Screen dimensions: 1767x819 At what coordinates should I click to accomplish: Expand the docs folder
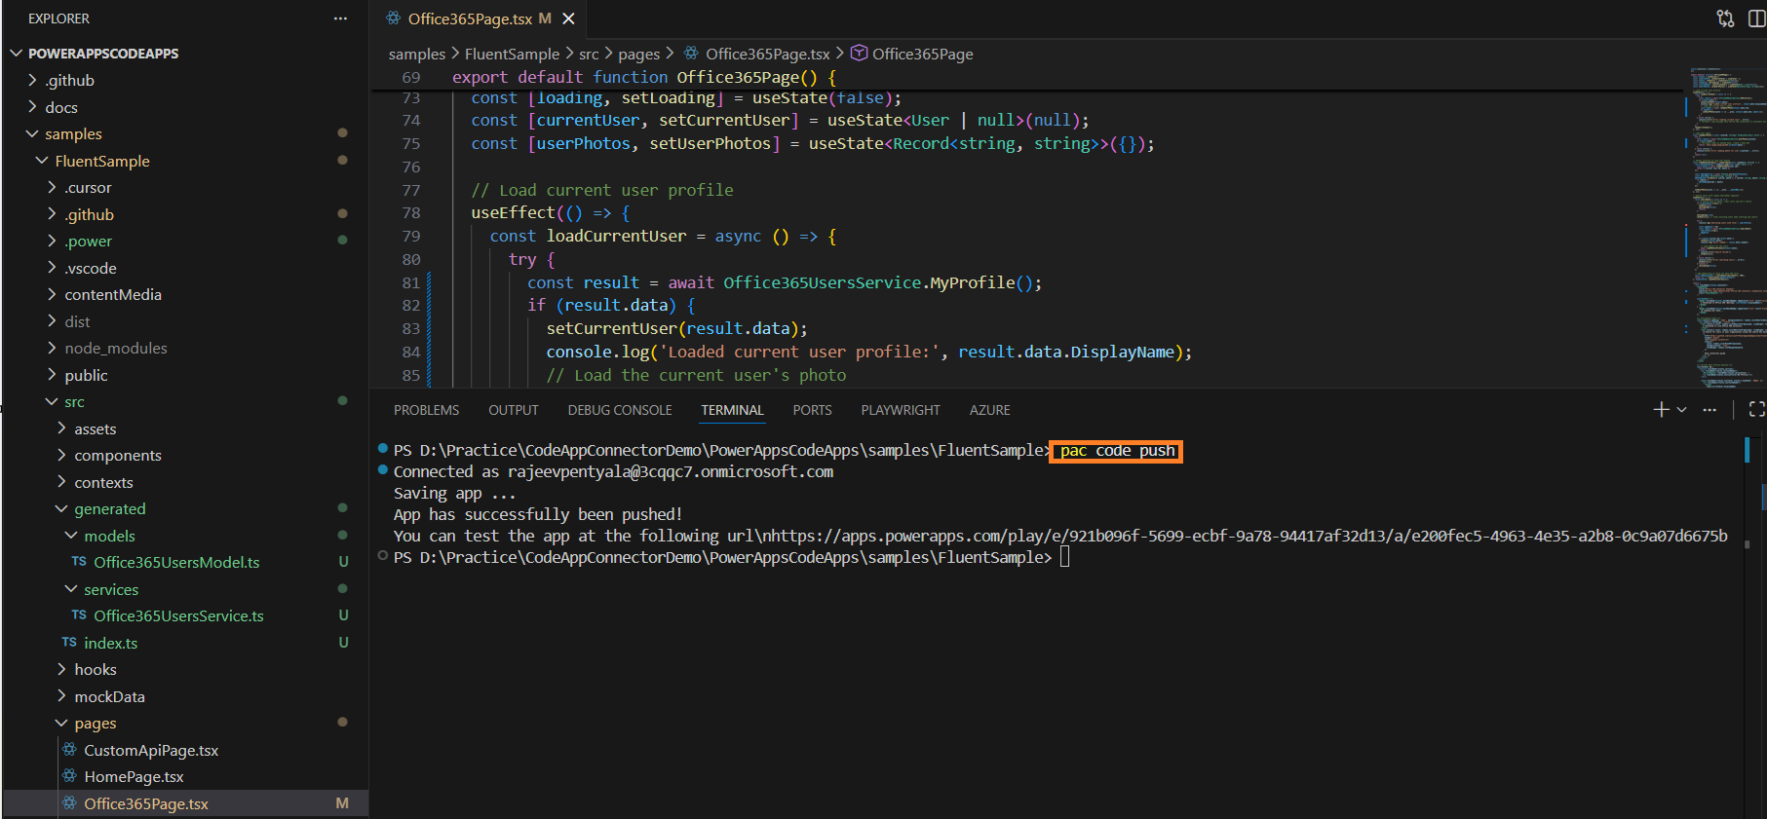[x=60, y=107]
